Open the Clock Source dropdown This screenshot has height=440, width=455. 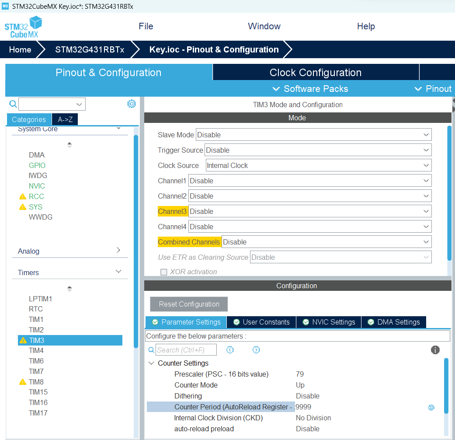319,165
